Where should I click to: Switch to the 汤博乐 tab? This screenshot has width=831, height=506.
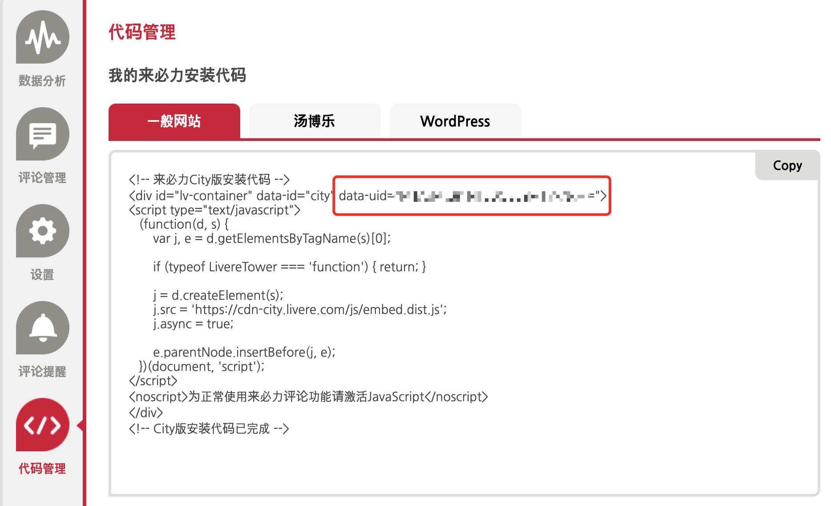click(x=315, y=121)
